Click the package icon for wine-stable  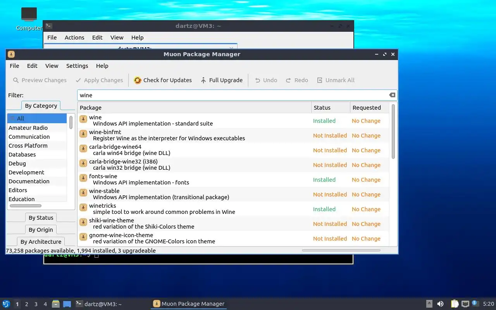tap(83, 193)
